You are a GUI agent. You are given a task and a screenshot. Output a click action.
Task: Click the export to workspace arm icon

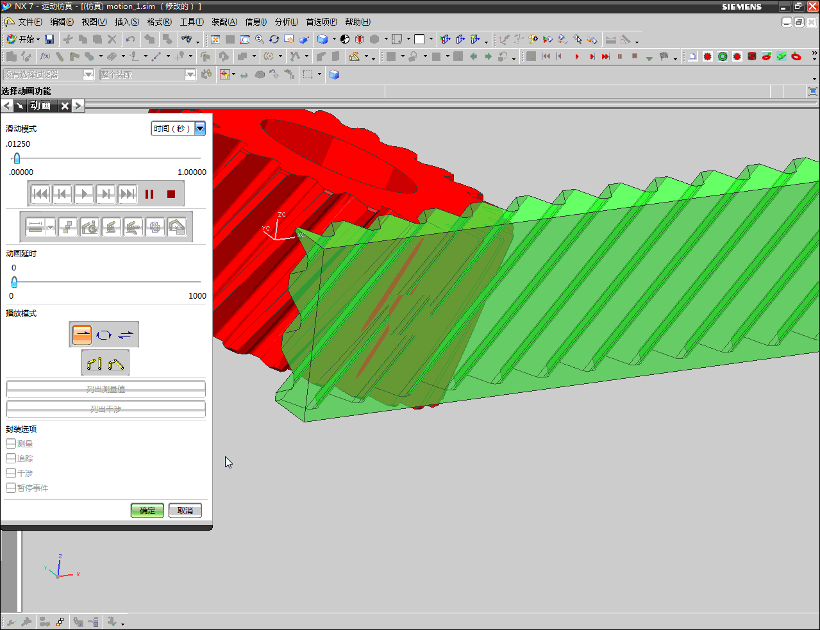pyautogui.click(x=177, y=227)
